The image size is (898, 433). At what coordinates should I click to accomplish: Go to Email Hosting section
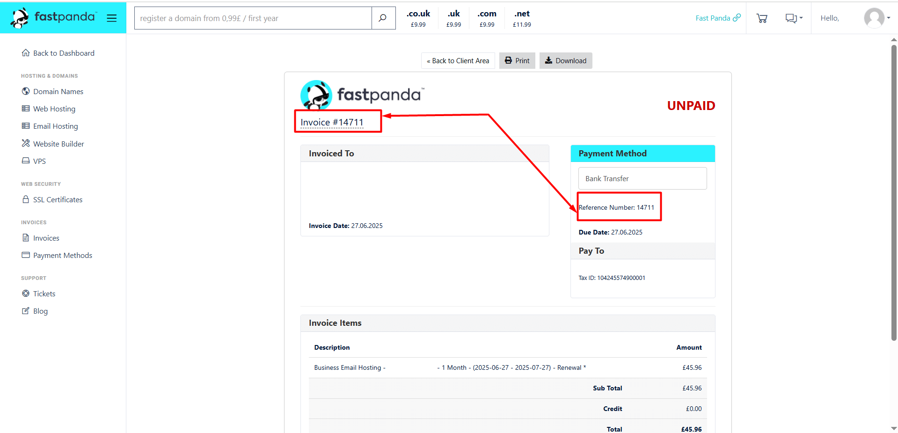tap(56, 126)
